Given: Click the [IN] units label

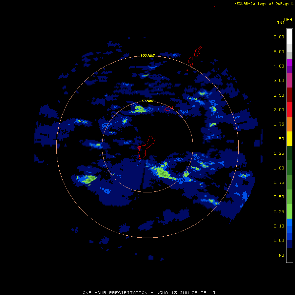Looking at the screenshot, I should [x=280, y=23].
